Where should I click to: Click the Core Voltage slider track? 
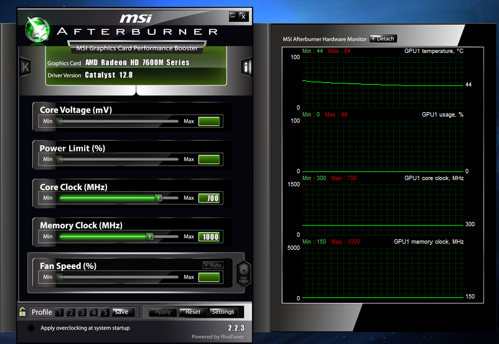click(x=119, y=121)
